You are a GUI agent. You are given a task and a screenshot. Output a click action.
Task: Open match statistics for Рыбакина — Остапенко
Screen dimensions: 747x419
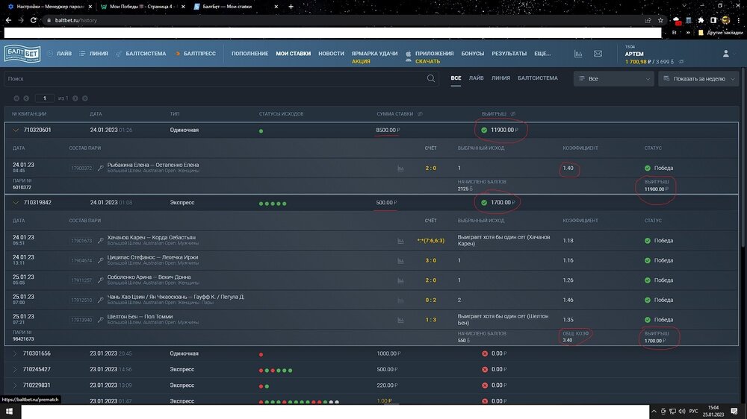(400, 168)
